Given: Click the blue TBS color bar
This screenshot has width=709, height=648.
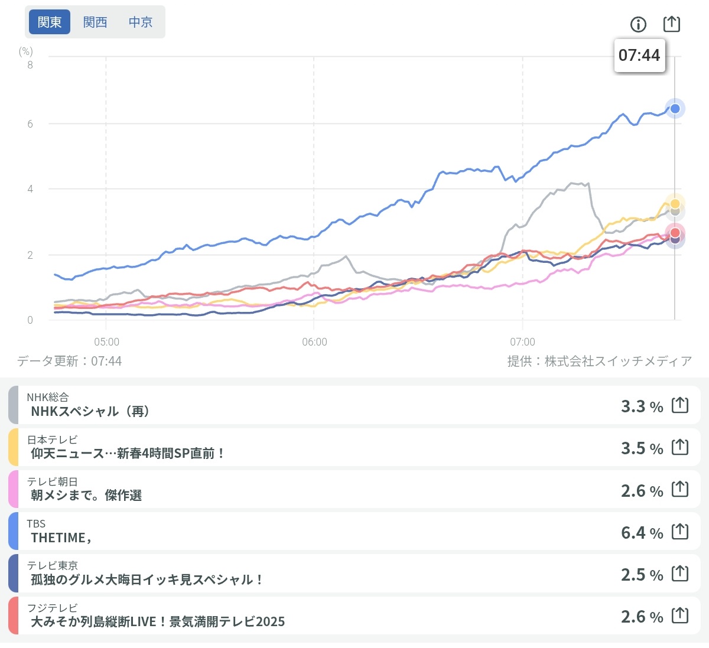Looking at the screenshot, I should pyautogui.click(x=13, y=532).
